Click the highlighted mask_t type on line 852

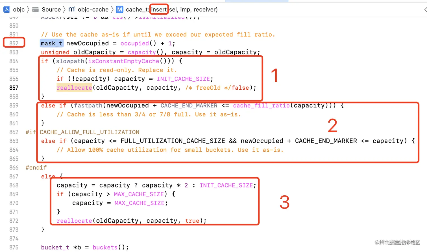(x=52, y=43)
